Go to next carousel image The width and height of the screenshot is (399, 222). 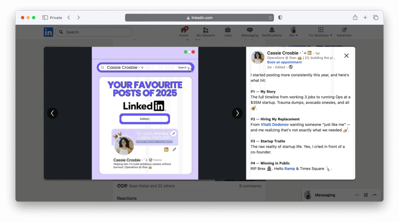coord(237,113)
